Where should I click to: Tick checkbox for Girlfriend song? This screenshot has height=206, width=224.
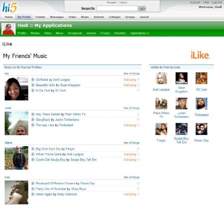tap(138, 80)
